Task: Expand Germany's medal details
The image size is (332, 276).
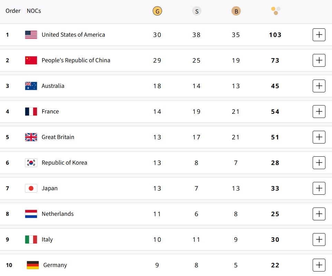Action: (319, 265)
